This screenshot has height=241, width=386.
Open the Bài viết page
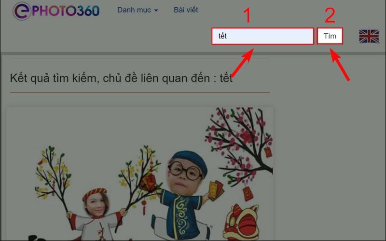pos(186,10)
